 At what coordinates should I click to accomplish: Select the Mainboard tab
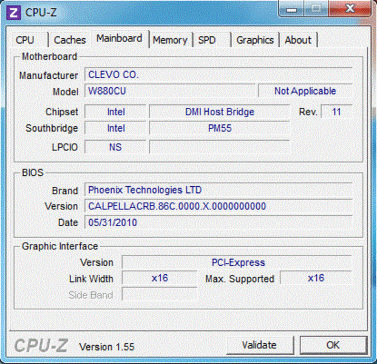pyautogui.click(x=120, y=38)
